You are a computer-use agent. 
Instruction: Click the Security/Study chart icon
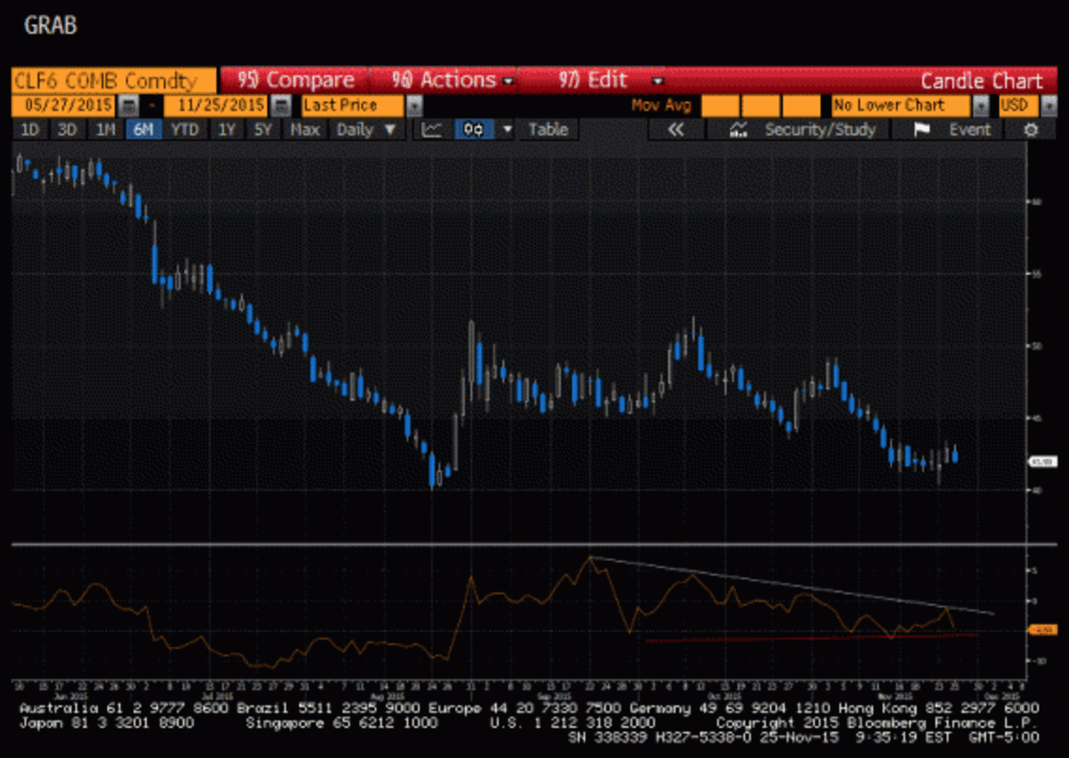738,130
